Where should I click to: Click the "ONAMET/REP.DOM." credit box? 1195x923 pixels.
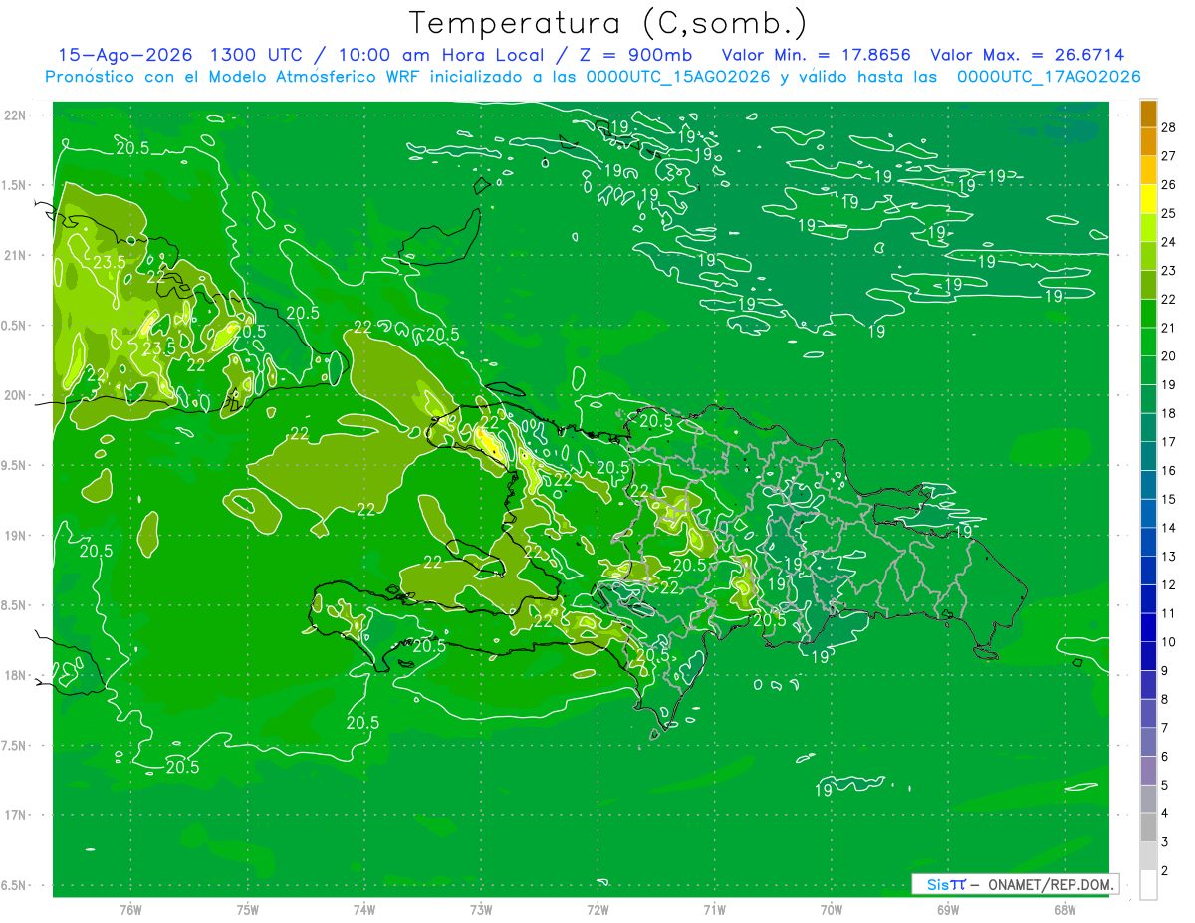(x=1052, y=884)
